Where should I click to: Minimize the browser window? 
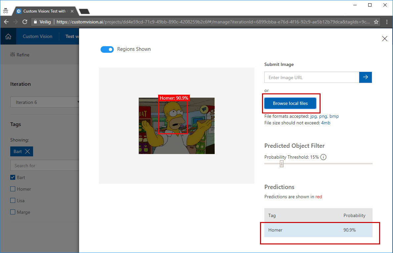[355, 5]
